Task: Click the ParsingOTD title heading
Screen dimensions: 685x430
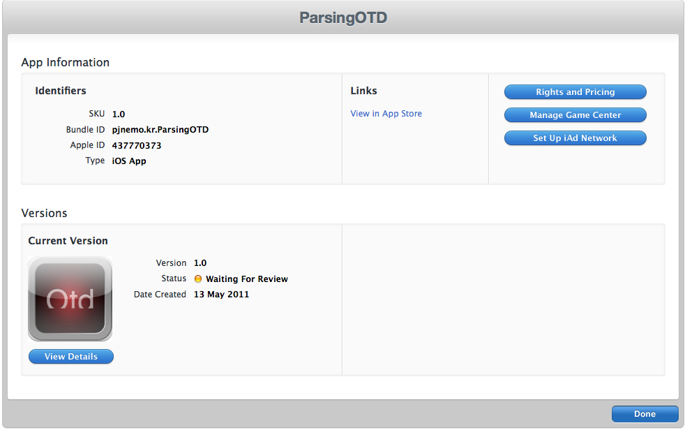Action: 343,18
